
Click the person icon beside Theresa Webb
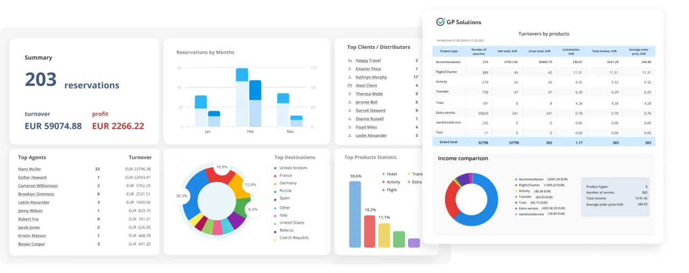pyautogui.click(x=350, y=94)
